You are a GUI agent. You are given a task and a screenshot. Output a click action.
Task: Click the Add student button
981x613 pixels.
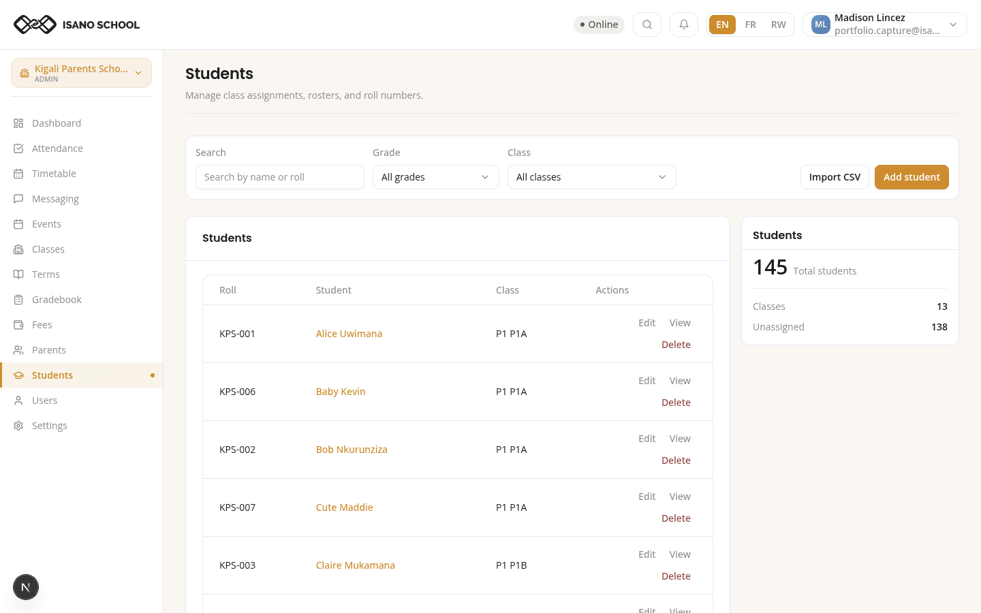click(x=912, y=177)
